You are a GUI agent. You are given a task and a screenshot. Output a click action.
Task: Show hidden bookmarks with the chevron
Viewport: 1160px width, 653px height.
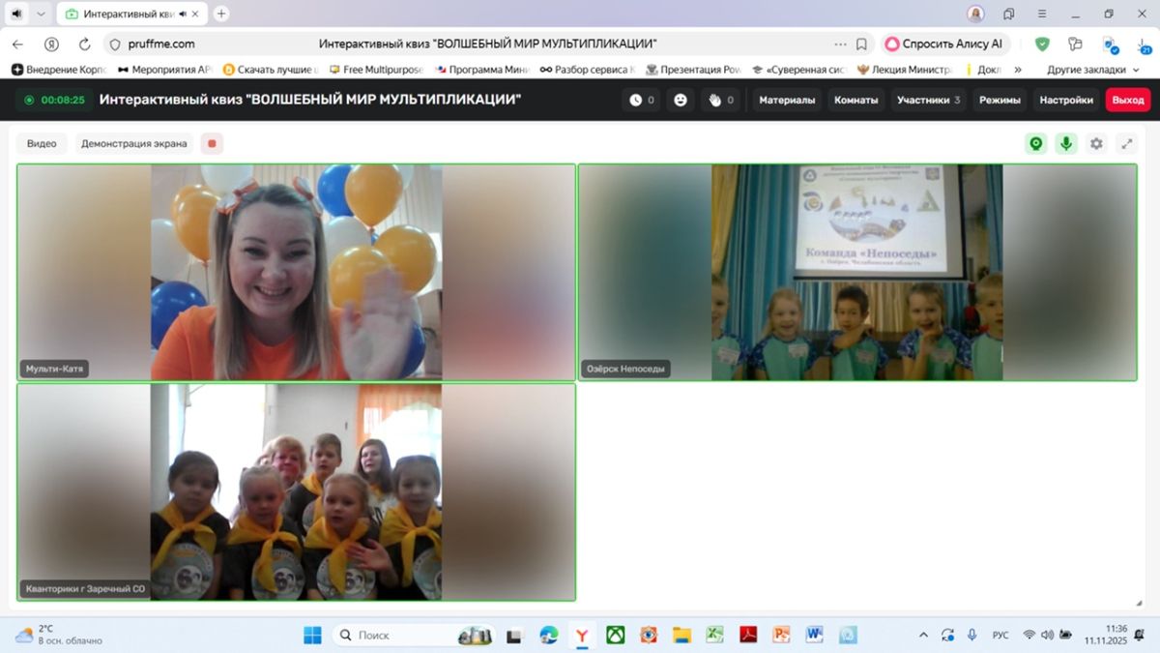[1017, 70]
